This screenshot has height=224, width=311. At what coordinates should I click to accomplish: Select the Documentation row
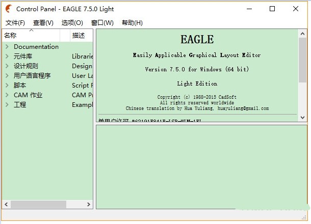point(47,46)
